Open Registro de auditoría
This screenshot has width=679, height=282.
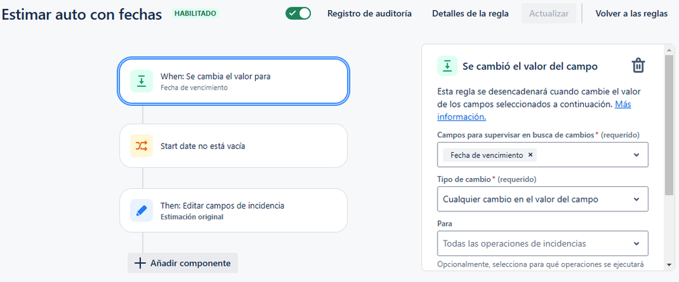[x=369, y=14]
